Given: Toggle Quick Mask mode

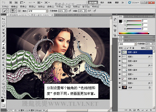Looking at the screenshot, I should [3, 106].
